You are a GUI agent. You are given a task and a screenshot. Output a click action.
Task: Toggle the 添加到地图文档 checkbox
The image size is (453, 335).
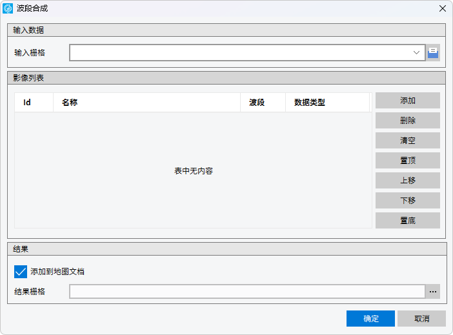coord(21,272)
